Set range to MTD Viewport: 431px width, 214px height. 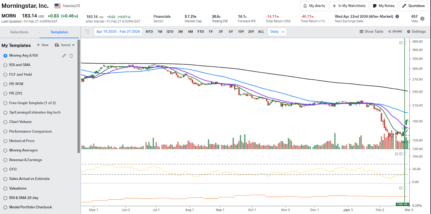coord(150,31)
